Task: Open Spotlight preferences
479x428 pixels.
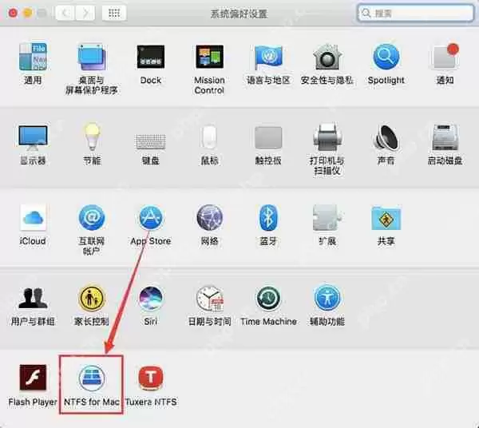Action: click(x=386, y=57)
